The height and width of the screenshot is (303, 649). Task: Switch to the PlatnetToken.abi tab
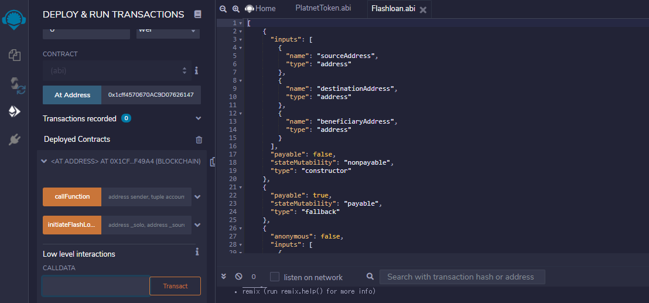coord(323,8)
